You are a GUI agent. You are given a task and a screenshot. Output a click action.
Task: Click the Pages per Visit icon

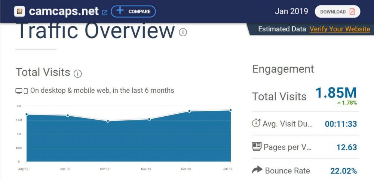(257, 147)
